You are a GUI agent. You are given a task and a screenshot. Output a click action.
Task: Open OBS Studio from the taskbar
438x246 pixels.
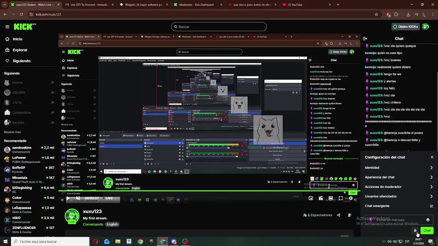click(x=185, y=242)
